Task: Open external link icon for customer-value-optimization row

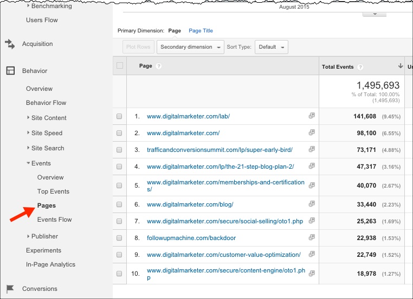Action: pyautogui.click(x=312, y=254)
